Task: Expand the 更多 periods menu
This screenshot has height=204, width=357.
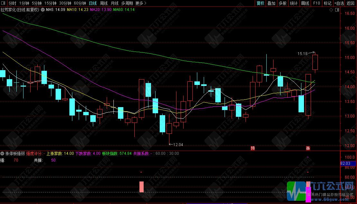Action: pos(141,3)
